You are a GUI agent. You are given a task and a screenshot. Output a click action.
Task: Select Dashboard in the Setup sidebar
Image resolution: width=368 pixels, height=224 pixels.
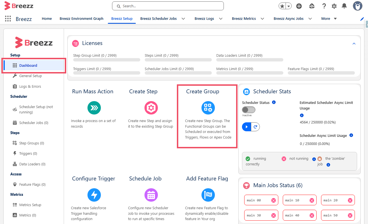tap(34, 65)
